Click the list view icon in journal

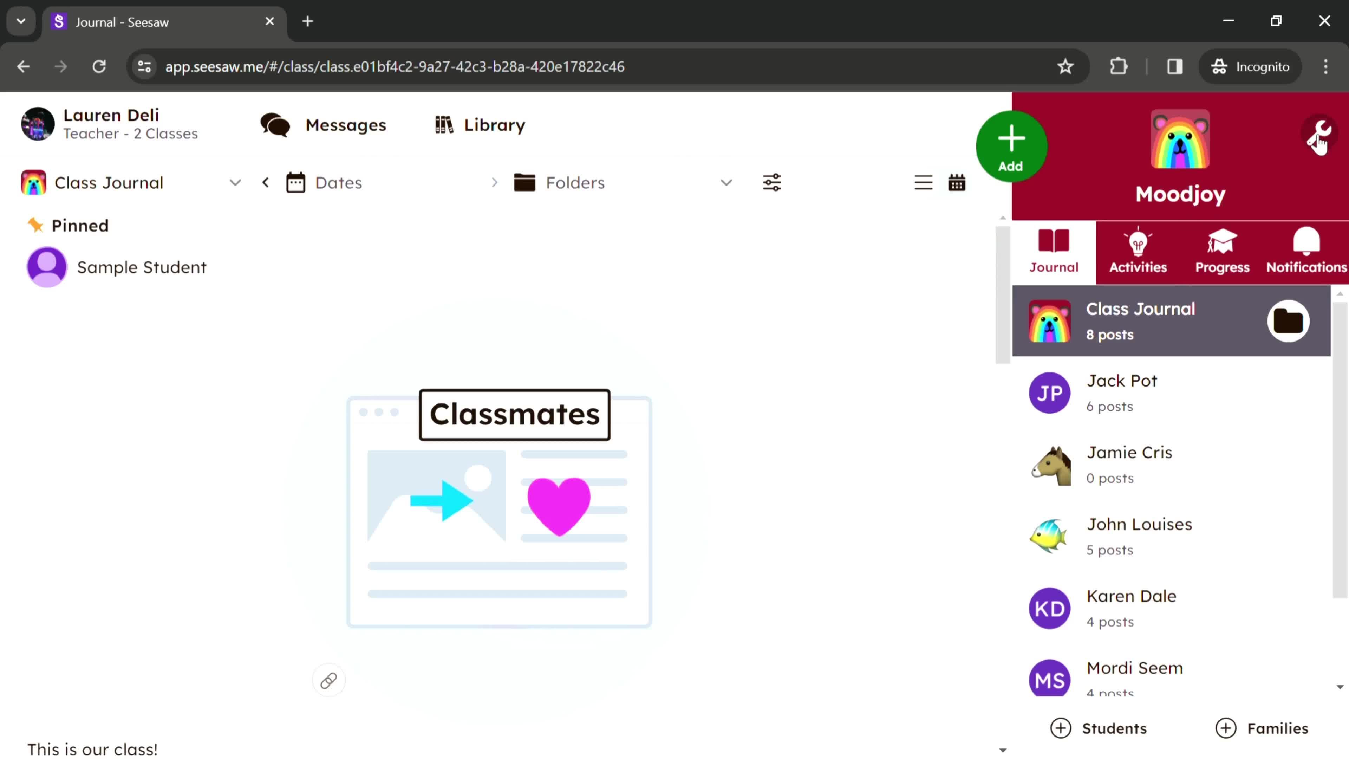pos(923,183)
